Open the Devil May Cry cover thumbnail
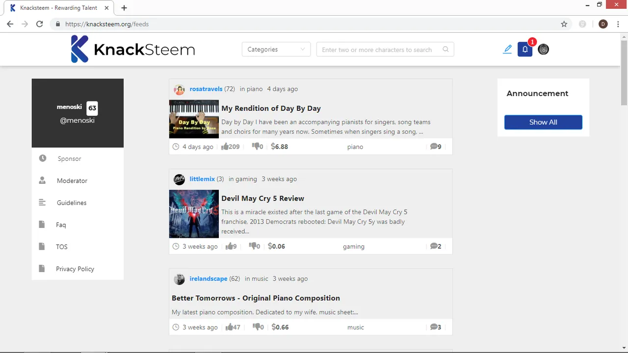The height and width of the screenshot is (353, 628). (x=194, y=214)
